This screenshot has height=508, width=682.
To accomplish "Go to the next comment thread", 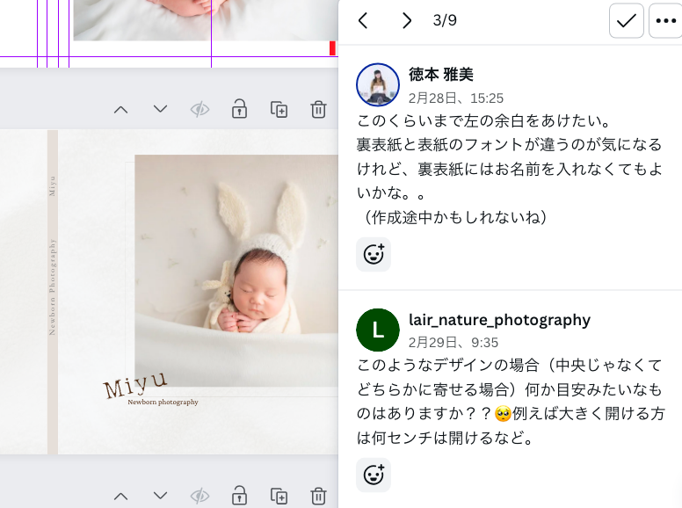I will pos(406,20).
